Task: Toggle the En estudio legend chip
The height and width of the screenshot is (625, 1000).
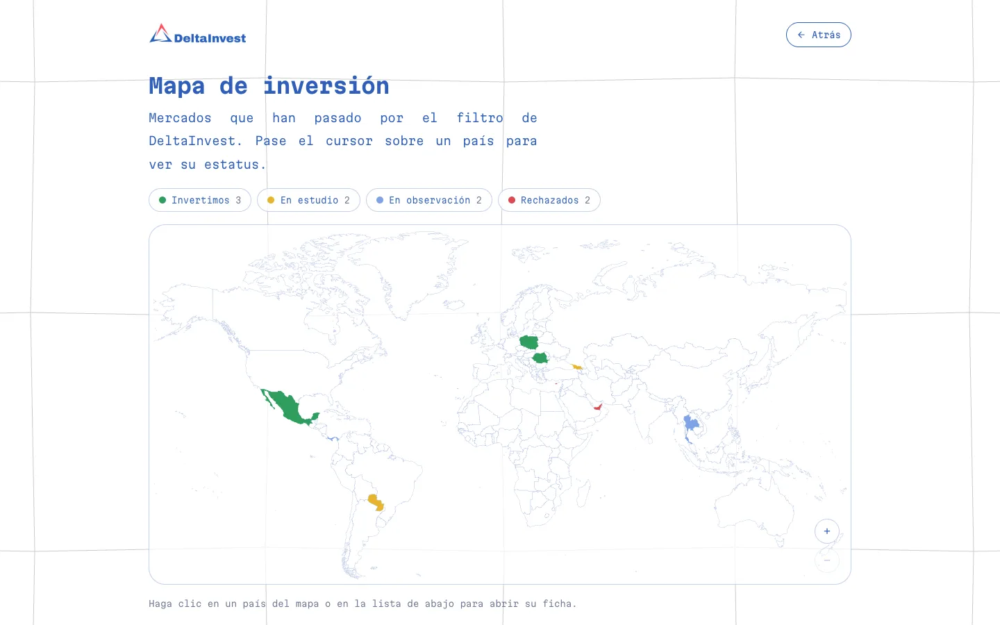Action: pos(308,200)
